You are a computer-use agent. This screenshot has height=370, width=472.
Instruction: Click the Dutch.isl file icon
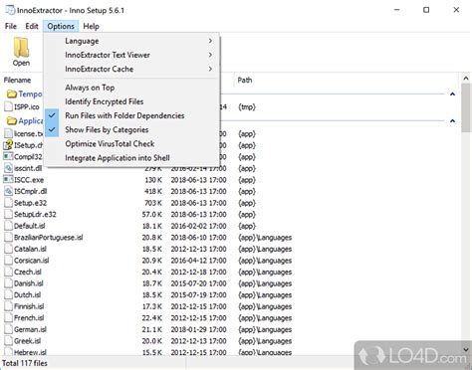pos(8,294)
